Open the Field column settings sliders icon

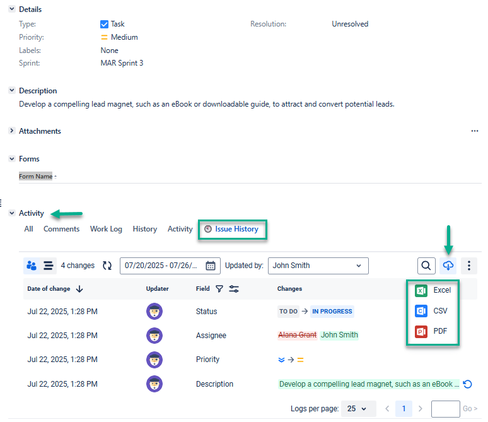click(234, 289)
